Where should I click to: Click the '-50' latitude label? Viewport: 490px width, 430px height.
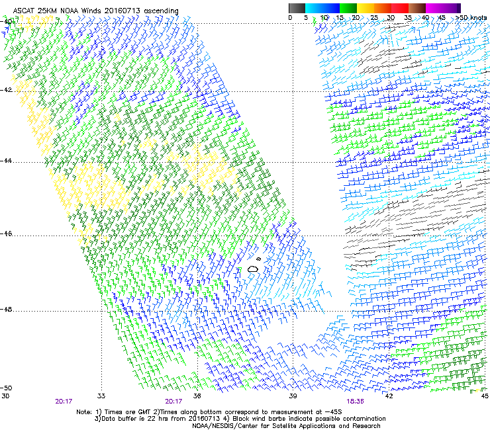[x=7, y=388]
